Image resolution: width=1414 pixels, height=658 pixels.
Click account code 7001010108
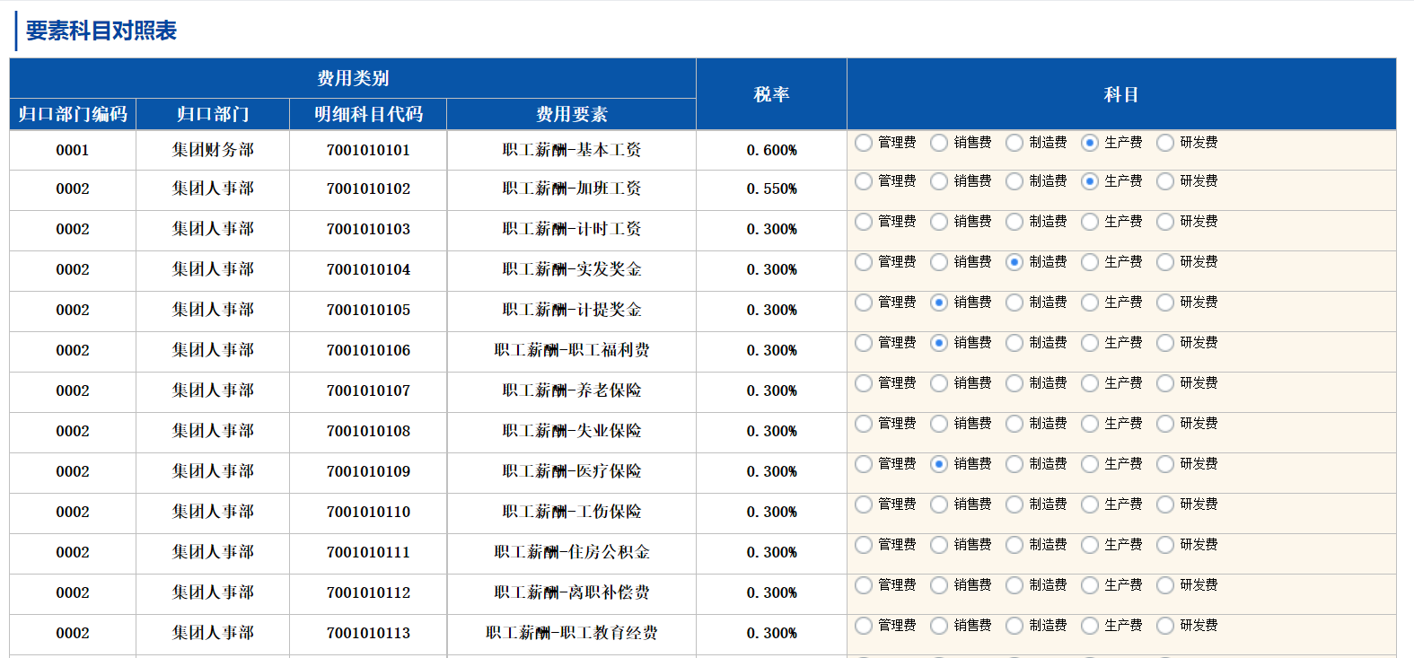[368, 431]
